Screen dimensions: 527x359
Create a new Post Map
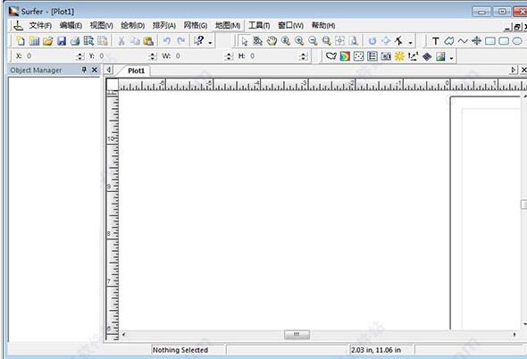(358, 56)
